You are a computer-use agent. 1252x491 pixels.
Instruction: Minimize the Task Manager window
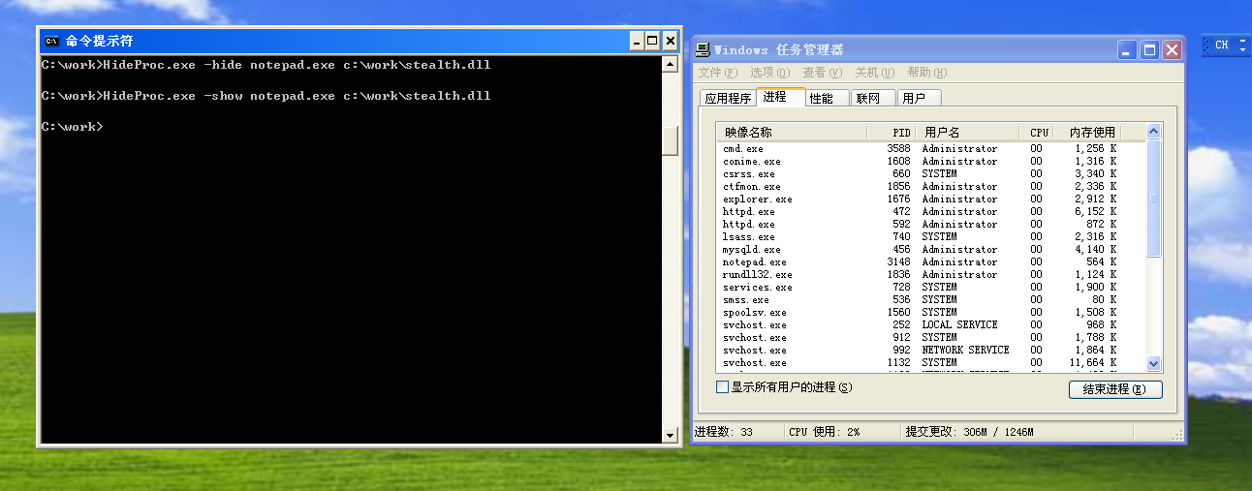(1127, 50)
